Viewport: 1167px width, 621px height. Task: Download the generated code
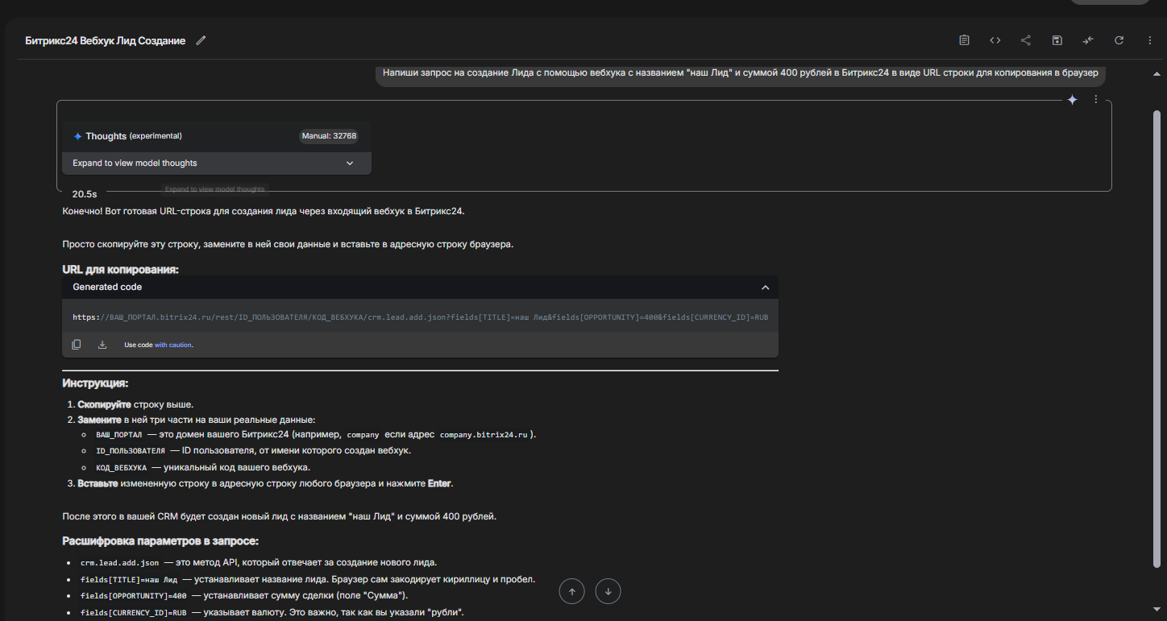click(x=102, y=345)
